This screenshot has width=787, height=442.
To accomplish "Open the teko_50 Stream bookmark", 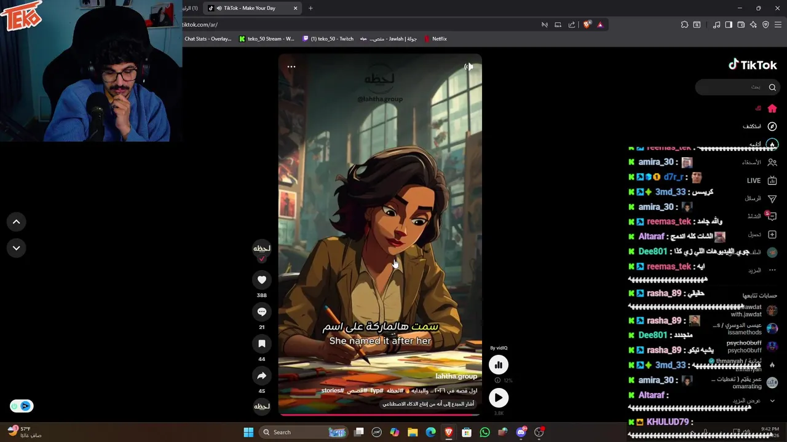I will point(267,39).
